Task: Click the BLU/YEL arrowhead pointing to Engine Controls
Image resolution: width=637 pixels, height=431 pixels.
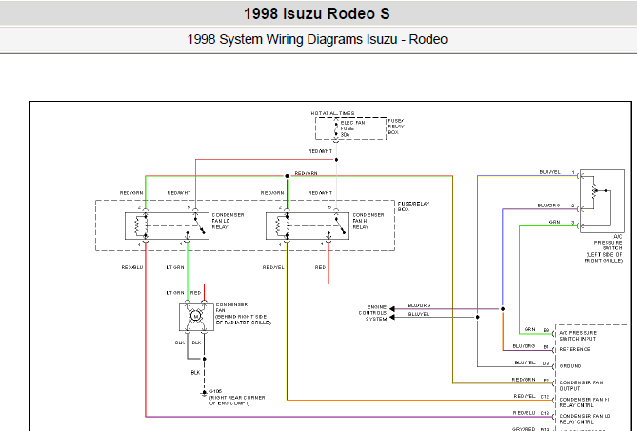Action: click(392, 318)
